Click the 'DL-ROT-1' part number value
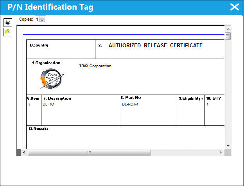244x186 pixels. pos(130,104)
